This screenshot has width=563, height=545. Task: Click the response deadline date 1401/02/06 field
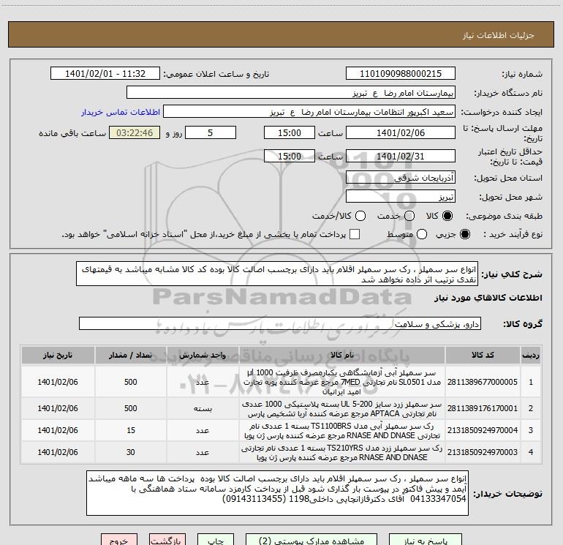click(401, 133)
